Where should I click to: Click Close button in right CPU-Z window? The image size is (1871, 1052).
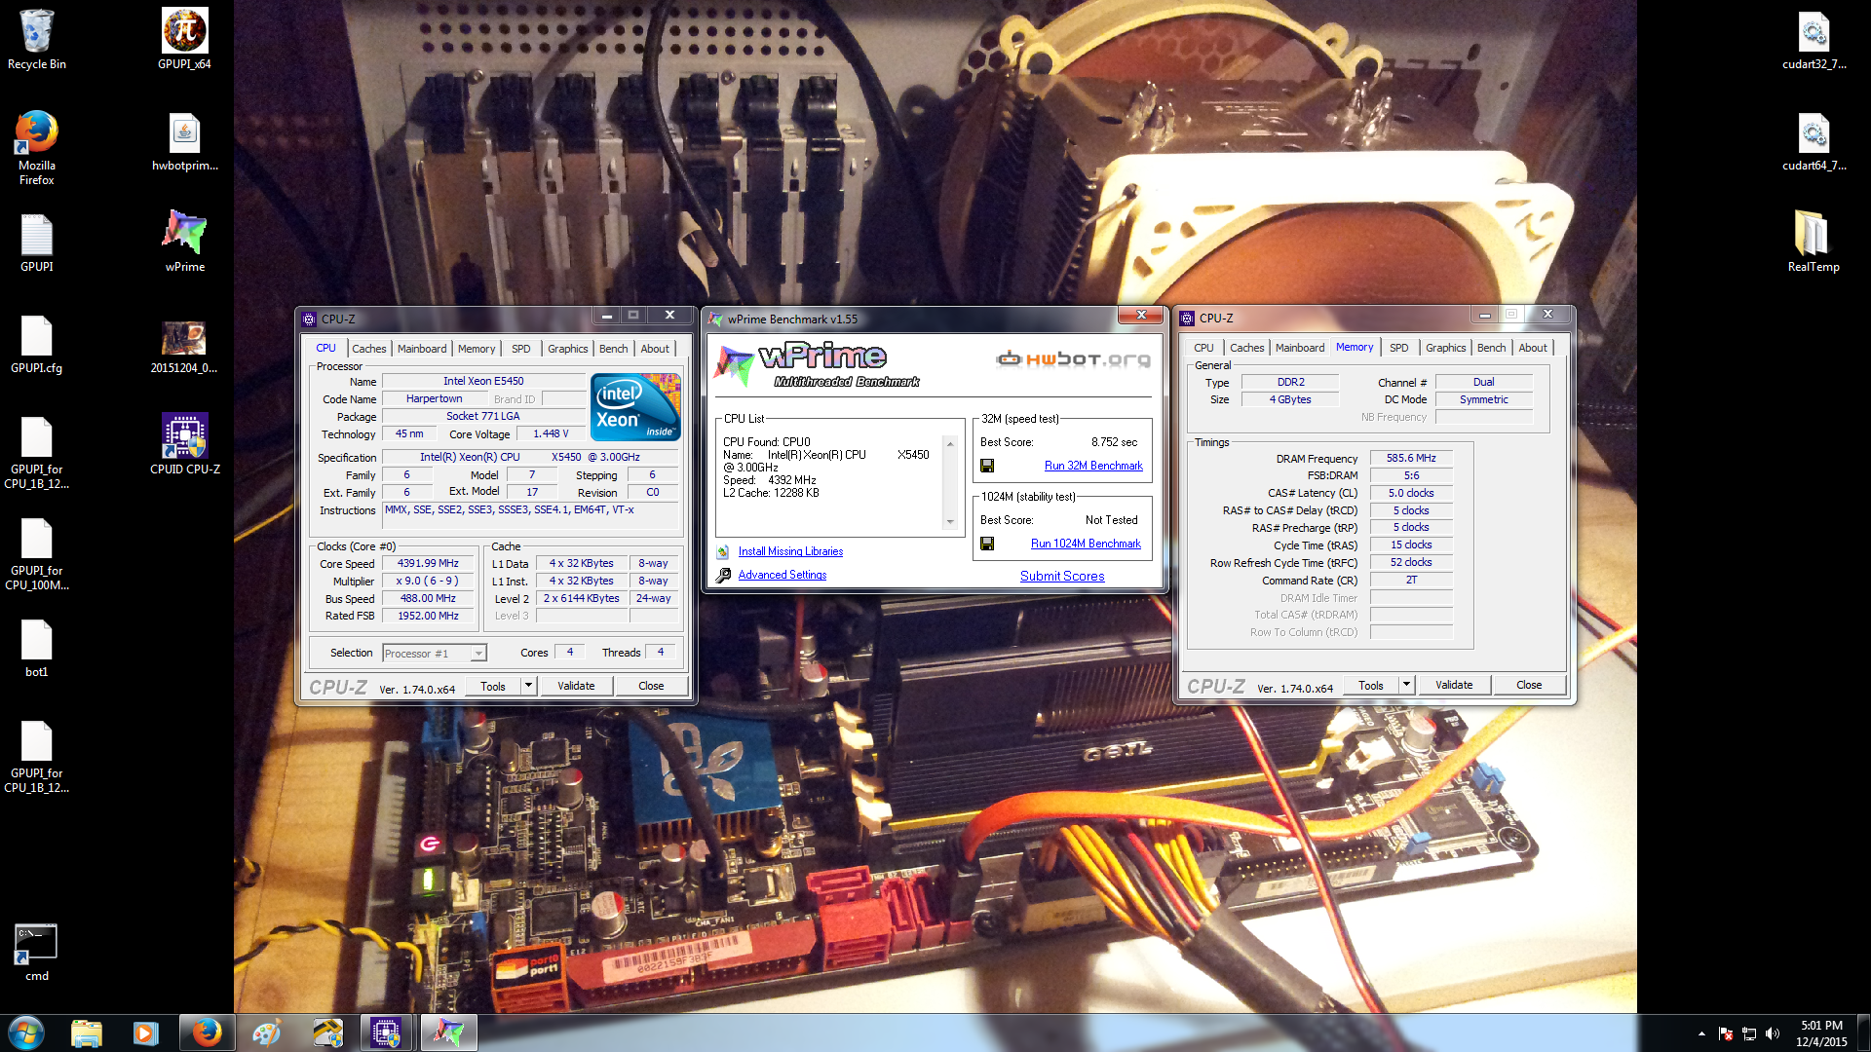[x=1529, y=685]
